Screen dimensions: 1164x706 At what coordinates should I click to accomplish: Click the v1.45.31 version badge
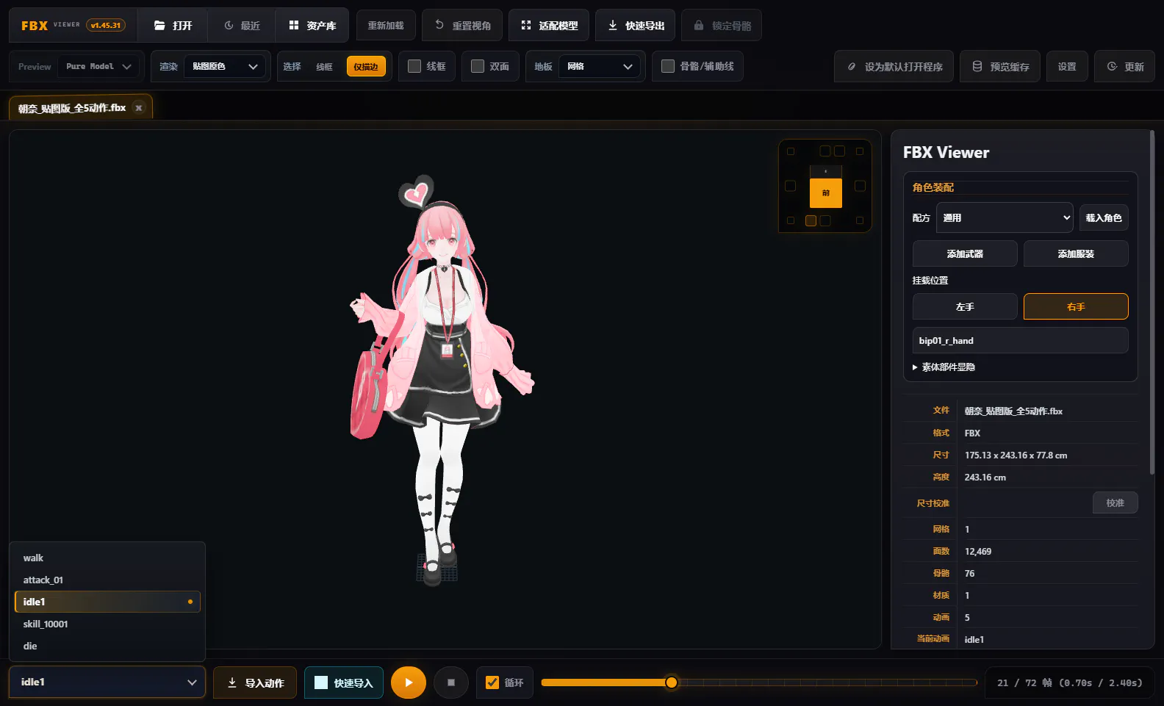[106, 26]
